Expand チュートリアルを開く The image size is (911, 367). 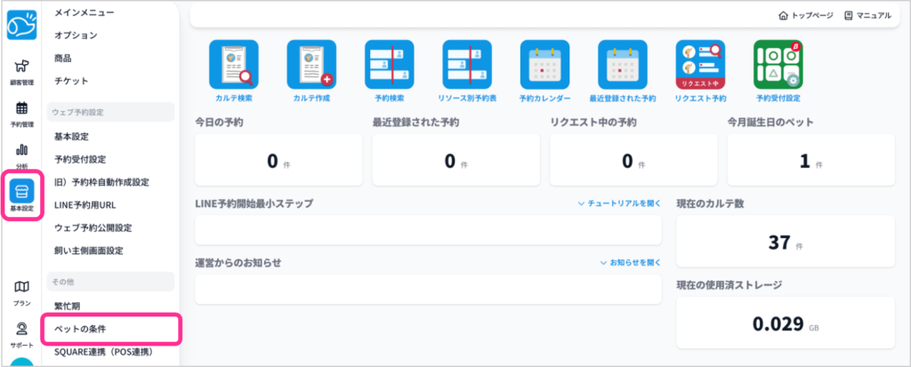pos(619,203)
